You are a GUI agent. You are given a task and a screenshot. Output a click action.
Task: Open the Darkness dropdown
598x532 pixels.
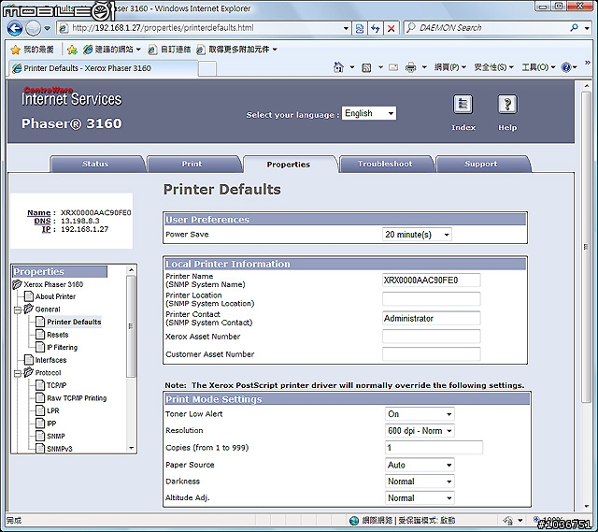(x=420, y=482)
